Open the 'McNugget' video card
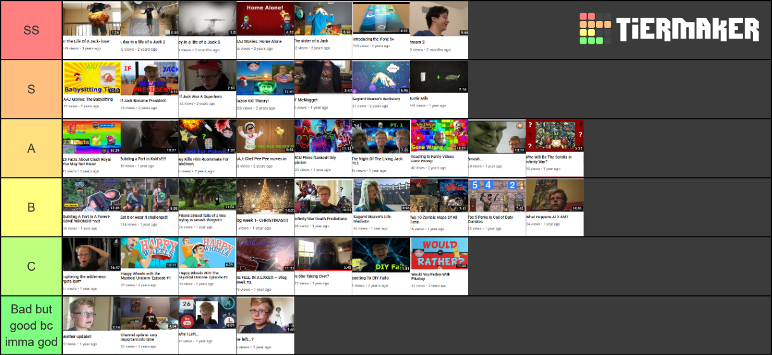This screenshot has width=772, height=355. [x=323, y=89]
